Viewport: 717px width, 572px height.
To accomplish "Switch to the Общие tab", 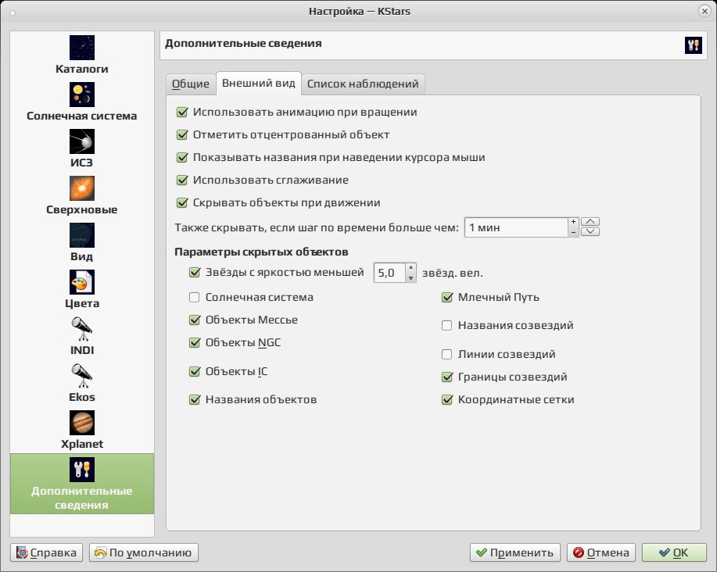I will tap(191, 84).
